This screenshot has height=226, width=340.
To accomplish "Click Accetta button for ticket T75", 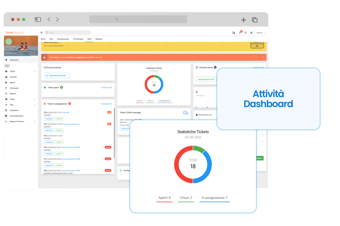I will tap(59, 130).
